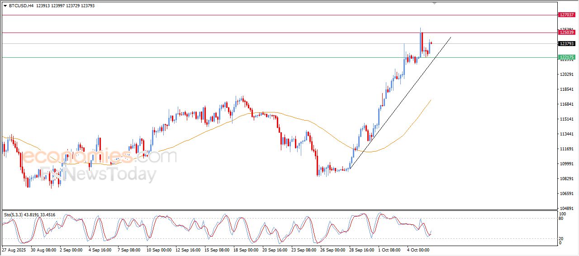579x256 pixels.
Task: Click the black 123793 current price label
Action: pyautogui.click(x=567, y=44)
